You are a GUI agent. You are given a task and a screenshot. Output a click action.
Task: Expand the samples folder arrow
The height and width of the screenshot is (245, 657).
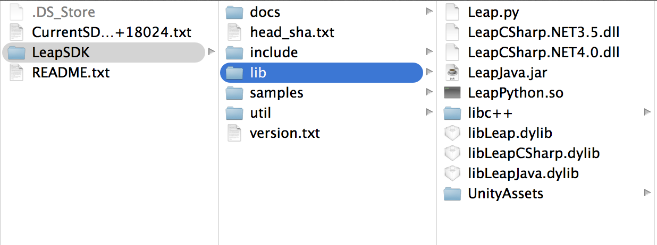pyautogui.click(x=429, y=92)
